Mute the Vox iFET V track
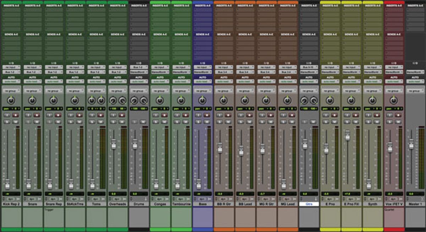The width and height of the screenshot is (426, 232). pos(398,122)
